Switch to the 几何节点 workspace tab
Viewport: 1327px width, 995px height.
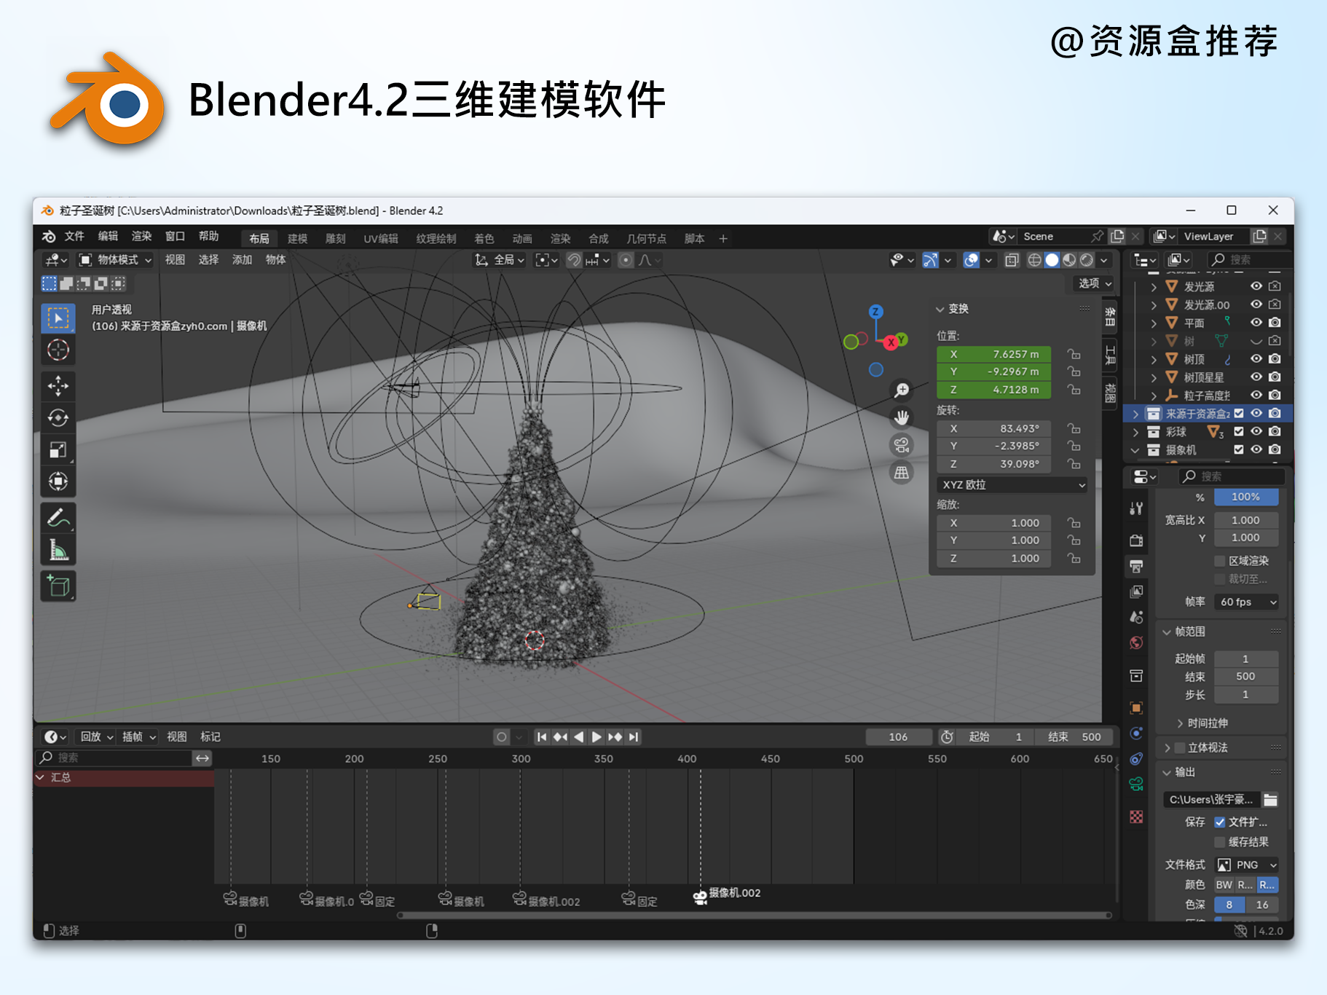646,239
